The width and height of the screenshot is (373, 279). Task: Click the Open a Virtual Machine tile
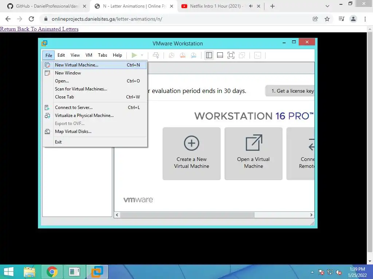[x=254, y=154]
